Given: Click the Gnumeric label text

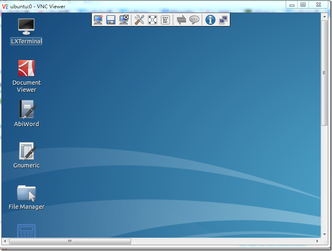Looking at the screenshot, I should click(x=27, y=165).
